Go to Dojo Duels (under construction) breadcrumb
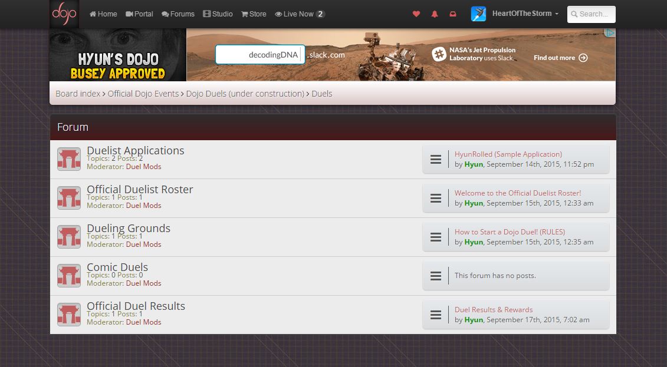The height and width of the screenshot is (367, 667). coord(245,94)
